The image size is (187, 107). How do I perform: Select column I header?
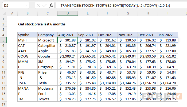[168, 13]
